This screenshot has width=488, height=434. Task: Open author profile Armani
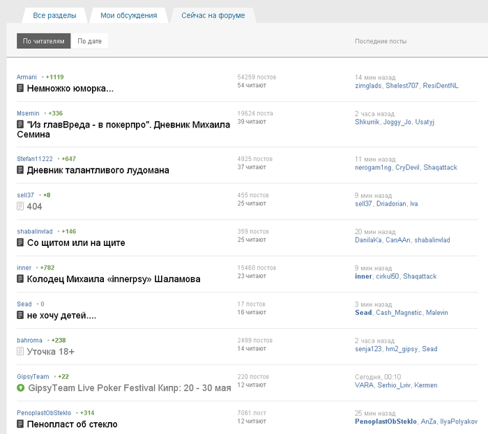26,77
